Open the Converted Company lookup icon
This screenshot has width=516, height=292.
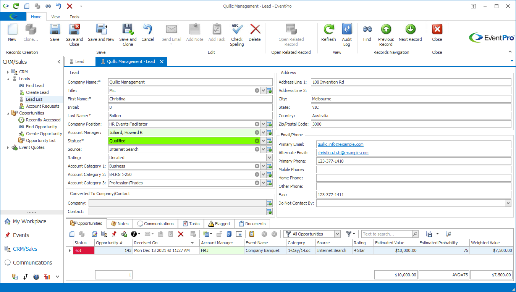tap(269, 203)
